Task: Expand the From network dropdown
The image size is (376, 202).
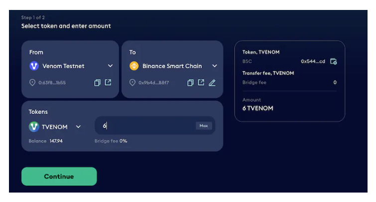Action: (x=110, y=66)
